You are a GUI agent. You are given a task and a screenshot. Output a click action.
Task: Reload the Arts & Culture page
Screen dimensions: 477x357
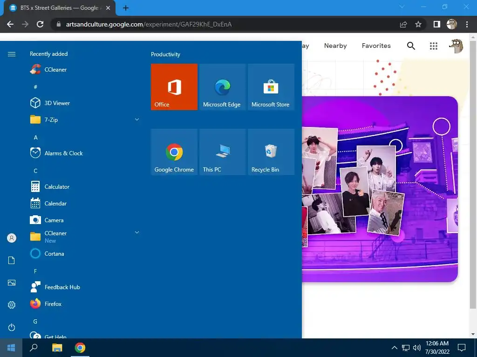click(40, 24)
